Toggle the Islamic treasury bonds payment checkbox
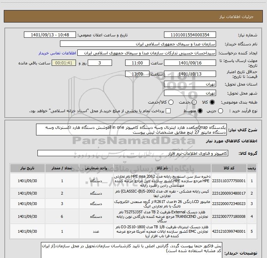 pyautogui.click(x=168, y=111)
